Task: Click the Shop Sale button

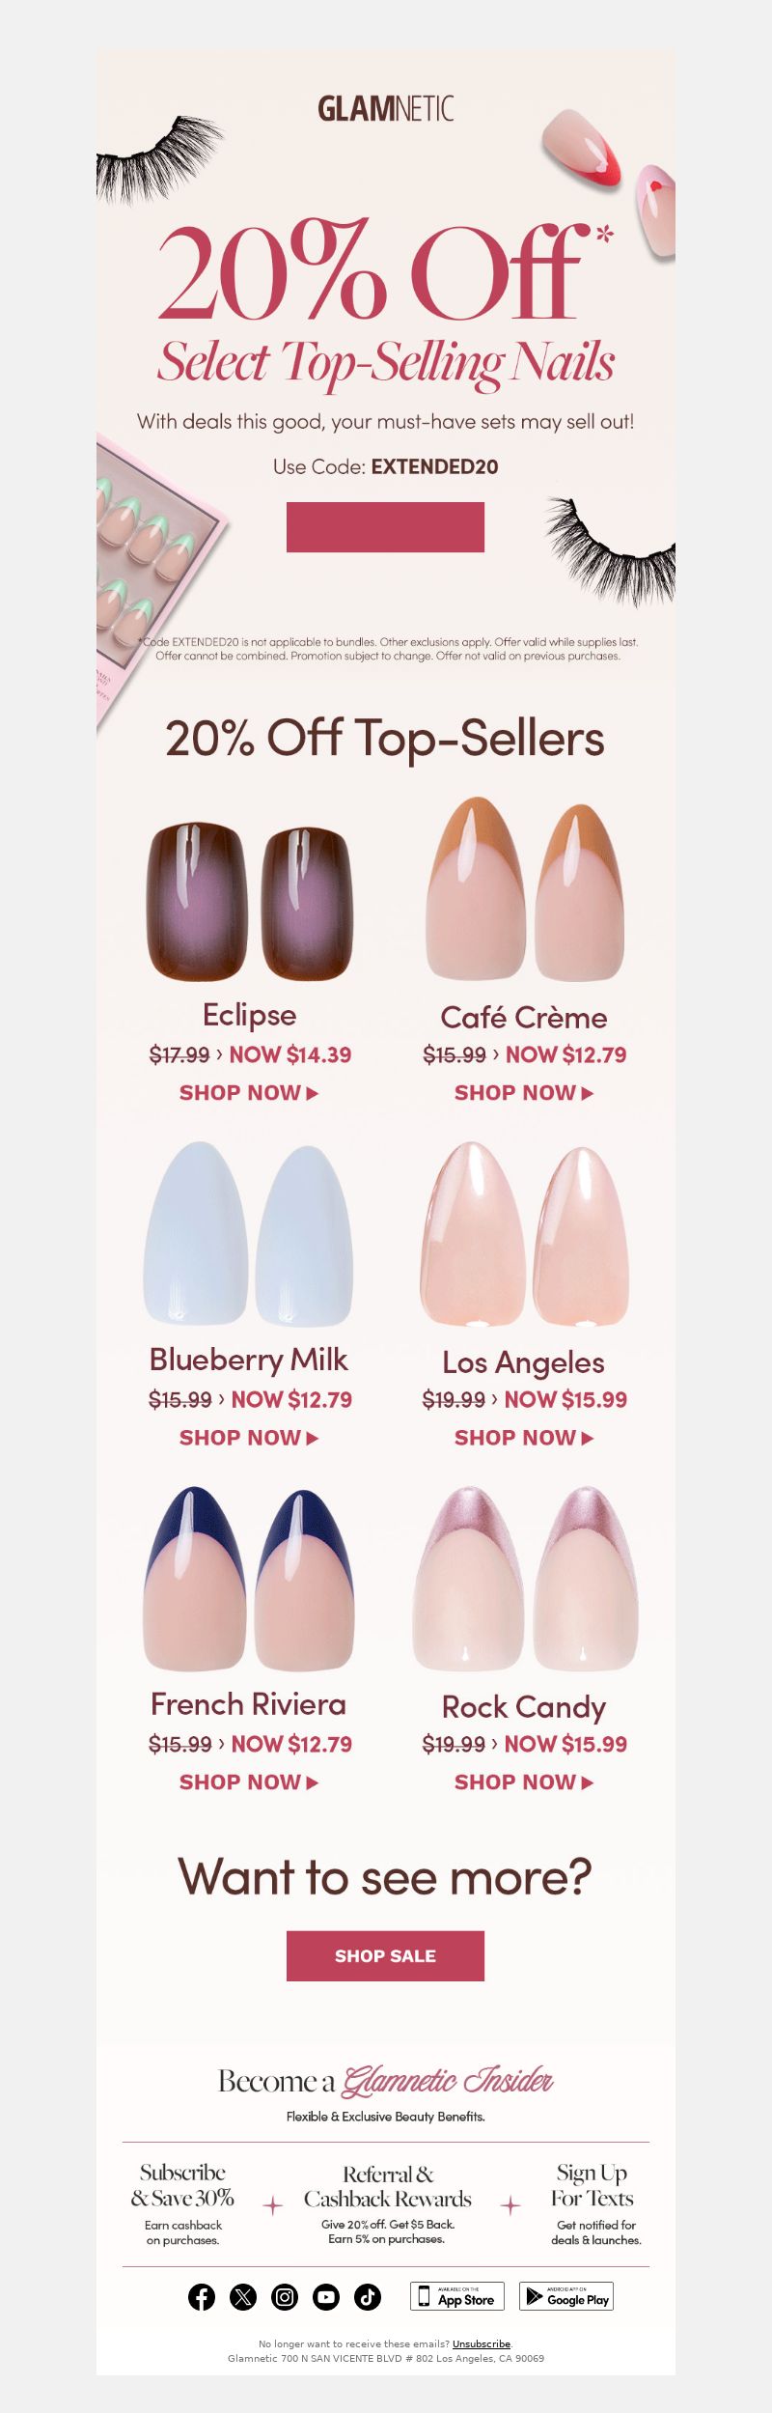Action: tap(385, 1956)
